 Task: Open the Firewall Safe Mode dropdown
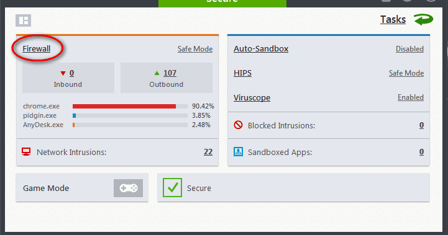click(x=195, y=49)
